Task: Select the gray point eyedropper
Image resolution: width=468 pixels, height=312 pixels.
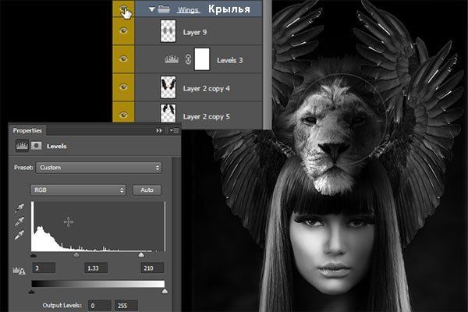Action: point(19,222)
